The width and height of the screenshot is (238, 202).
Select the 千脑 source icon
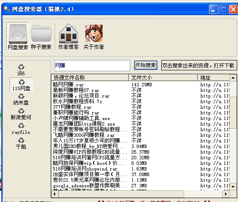(21, 143)
